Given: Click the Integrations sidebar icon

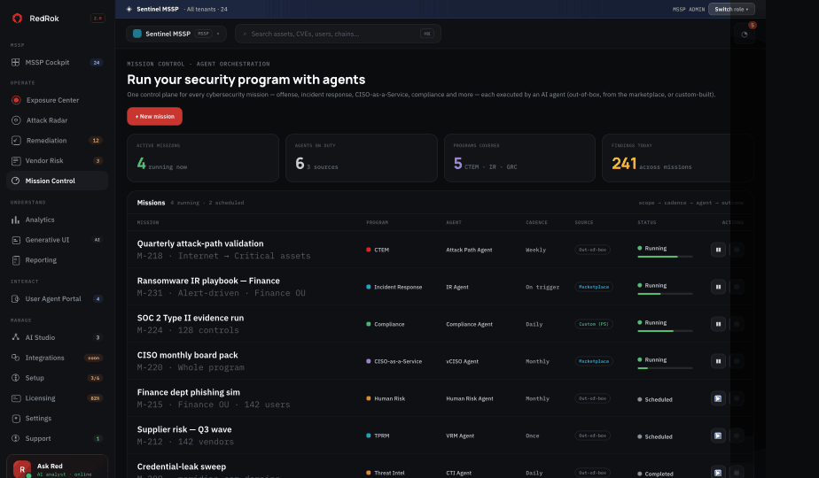Looking at the screenshot, I should pos(16,358).
